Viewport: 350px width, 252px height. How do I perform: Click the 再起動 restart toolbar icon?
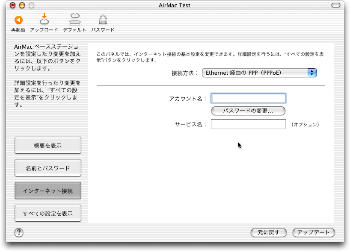click(x=18, y=20)
